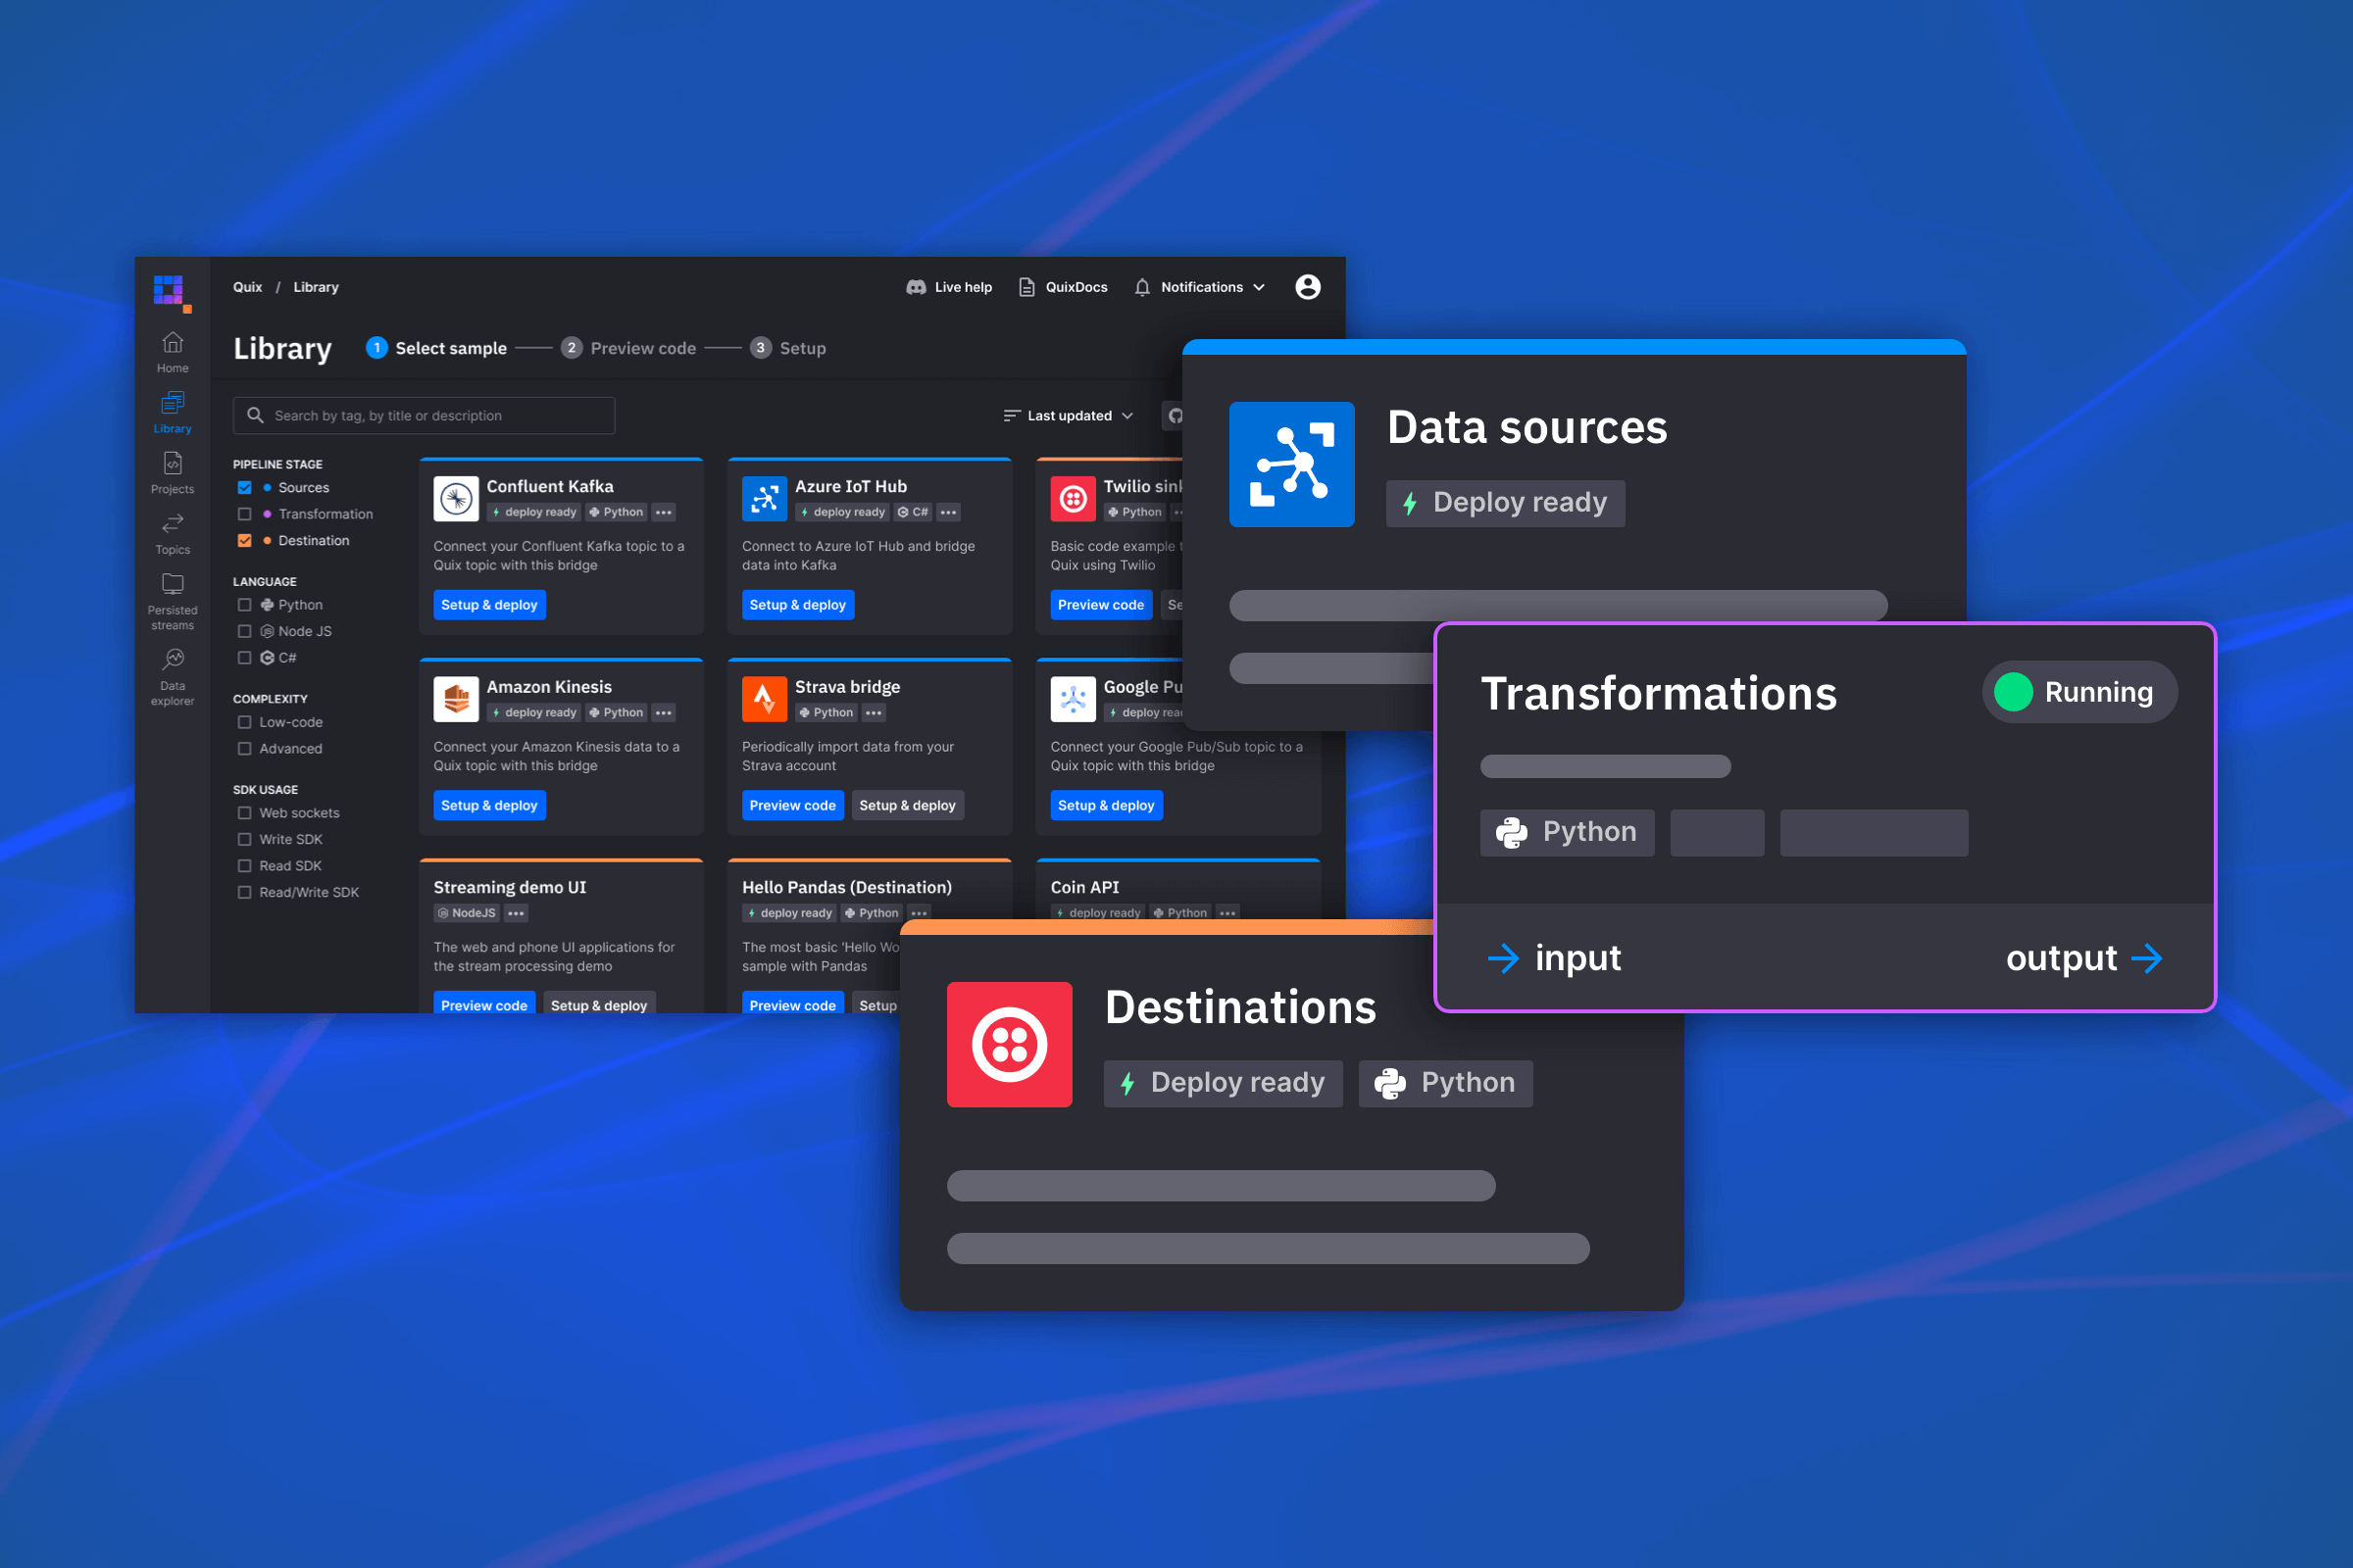
Task: Click the GitHub icon button
Action: [1175, 415]
